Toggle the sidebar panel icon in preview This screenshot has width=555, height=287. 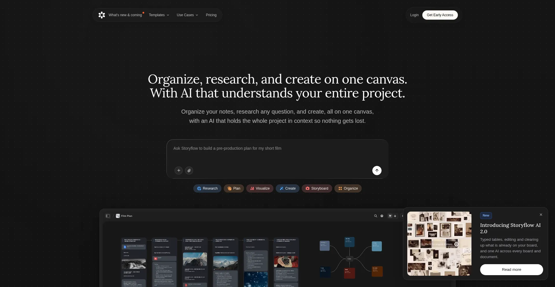pyautogui.click(x=108, y=216)
